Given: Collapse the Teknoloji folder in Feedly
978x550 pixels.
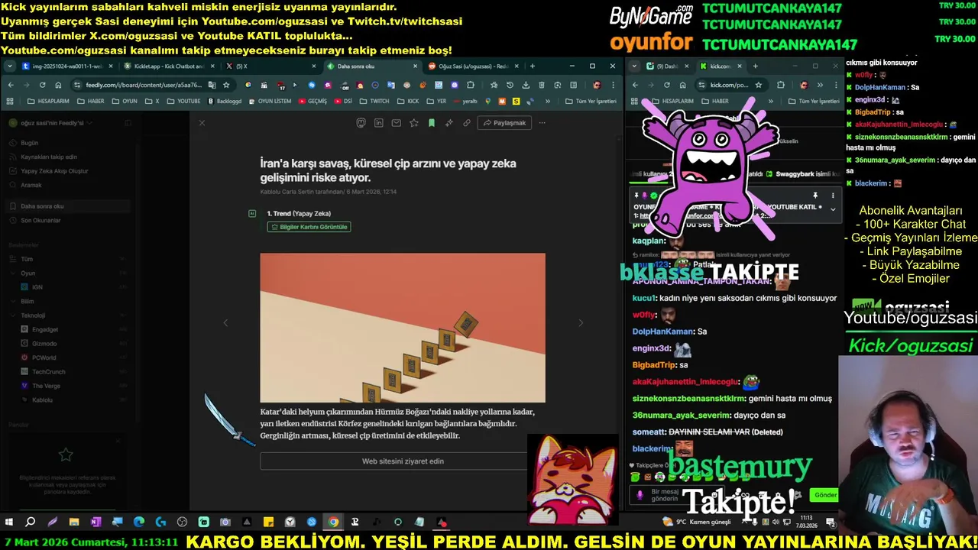Looking at the screenshot, I should pos(13,315).
